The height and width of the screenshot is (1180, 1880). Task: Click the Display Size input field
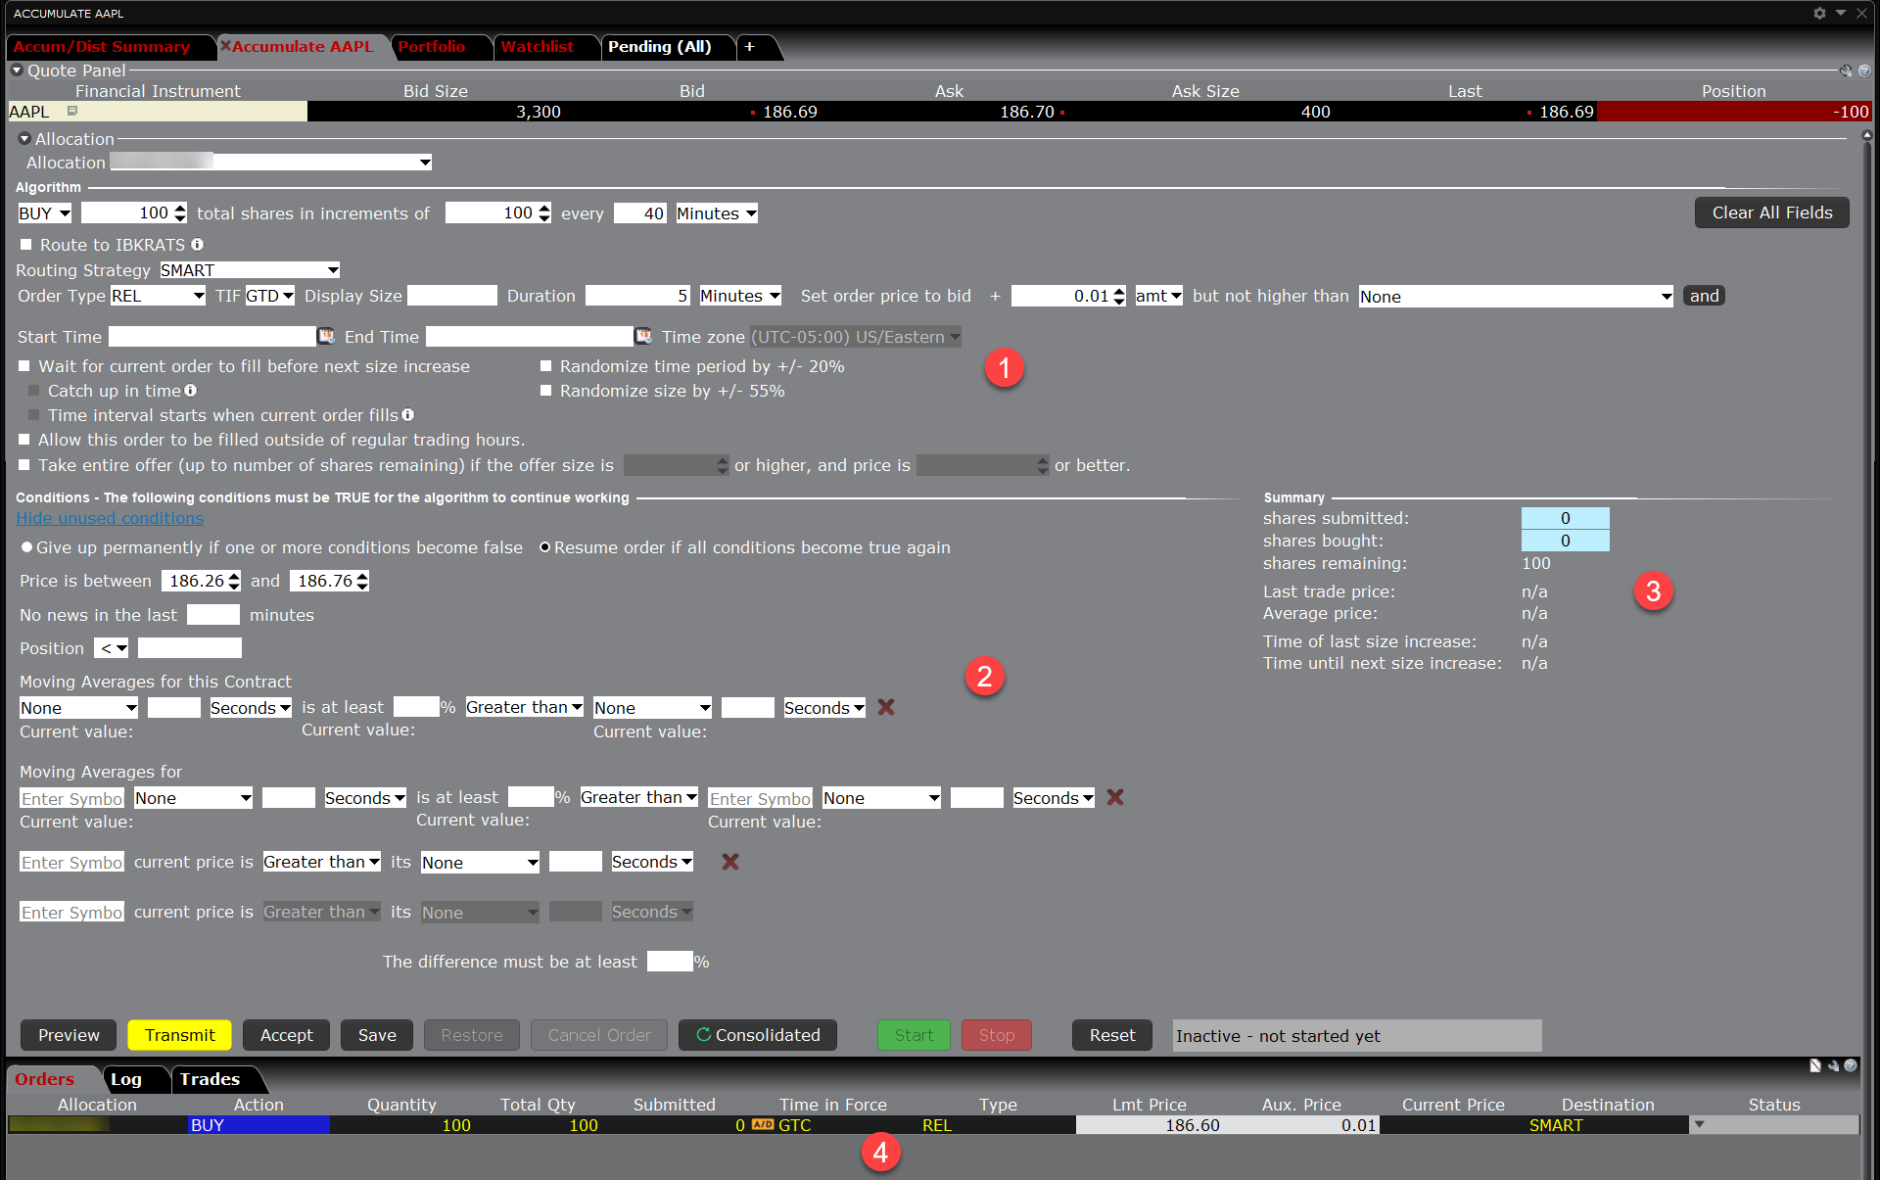(x=452, y=296)
